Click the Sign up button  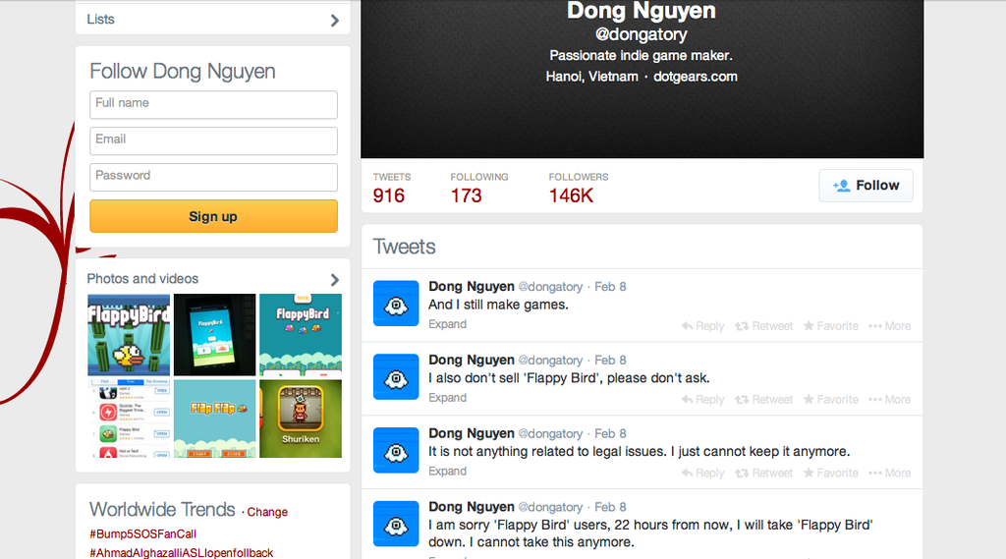[213, 216]
